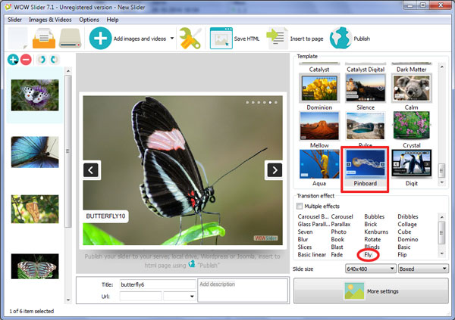Open the Options menu

tap(89, 20)
